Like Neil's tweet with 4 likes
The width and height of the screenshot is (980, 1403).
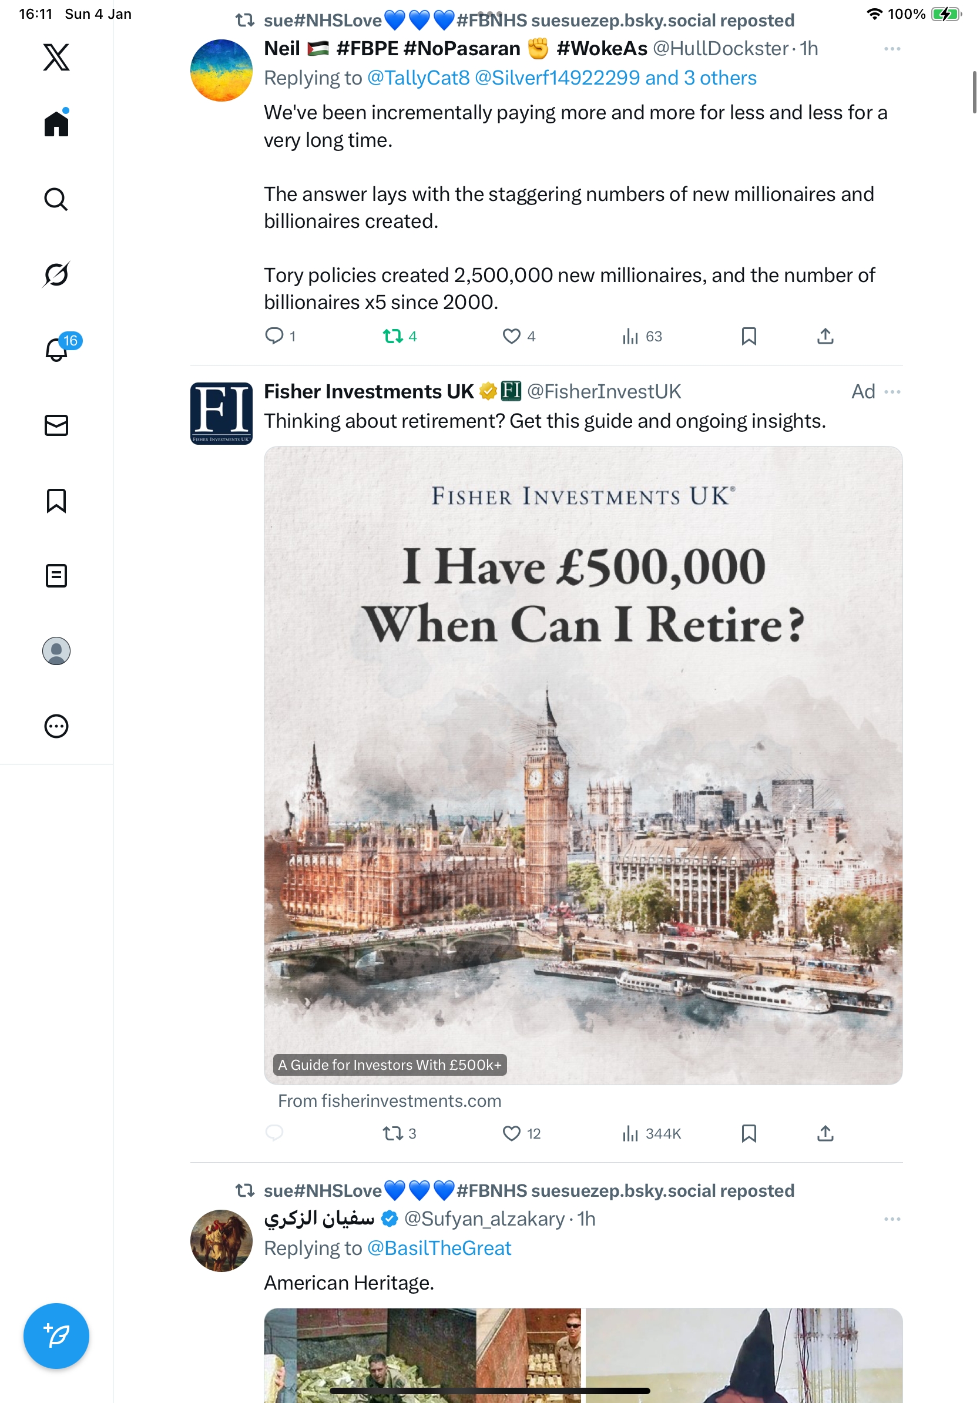tap(511, 336)
